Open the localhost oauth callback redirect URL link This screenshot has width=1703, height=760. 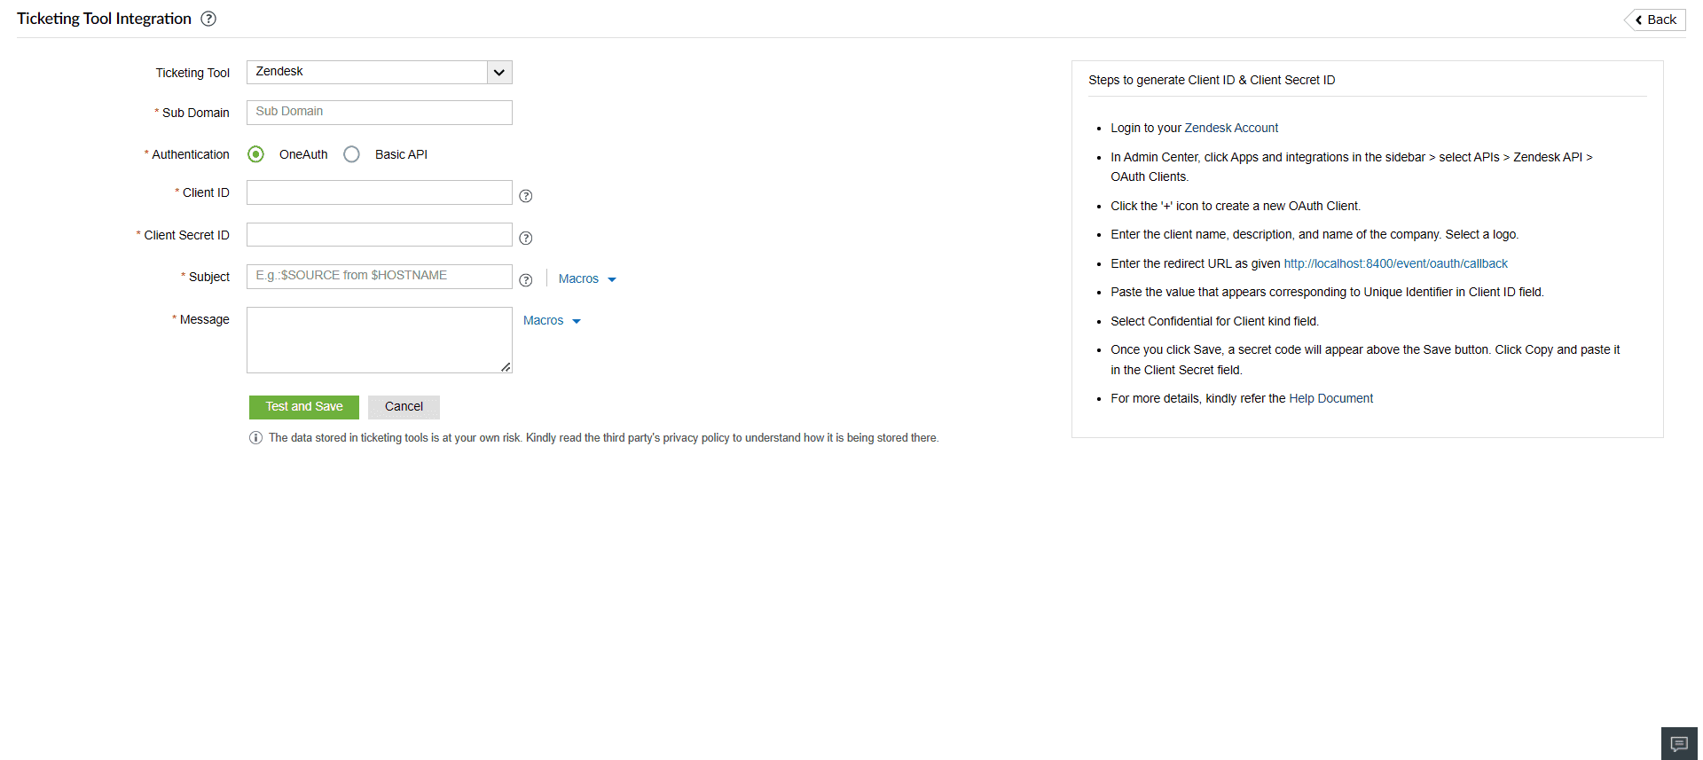tap(1395, 263)
